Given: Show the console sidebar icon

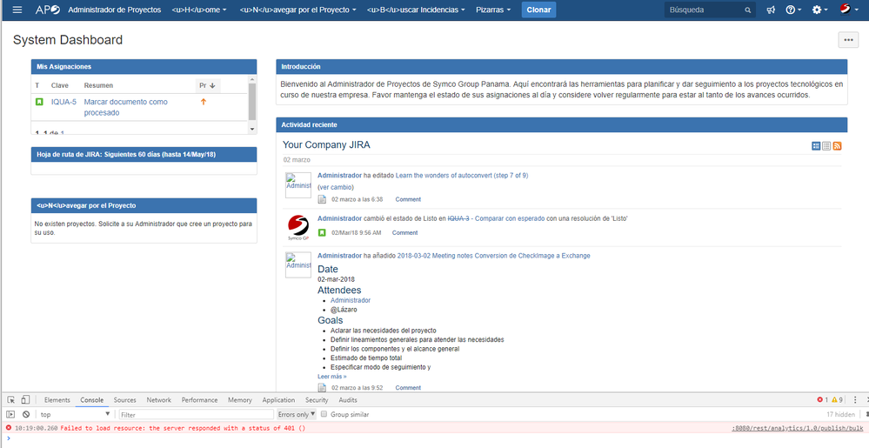Looking at the screenshot, I should [x=10, y=414].
